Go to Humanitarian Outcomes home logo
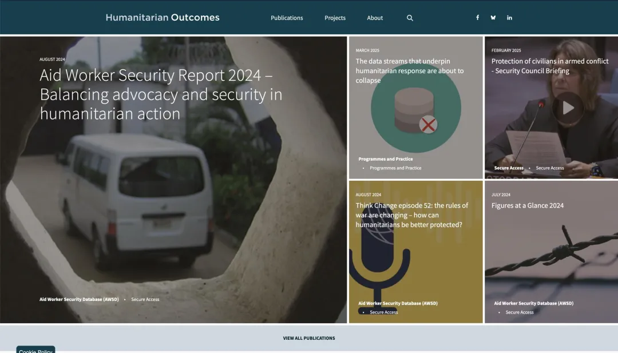The height and width of the screenshot is (353, 618). [x=163, y=18]
